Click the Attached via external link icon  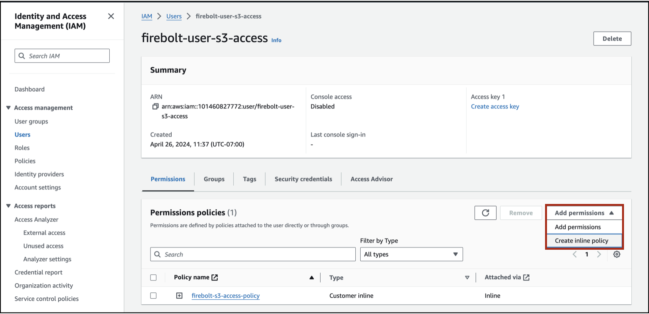pyautogui.click(x=526, y=277)
